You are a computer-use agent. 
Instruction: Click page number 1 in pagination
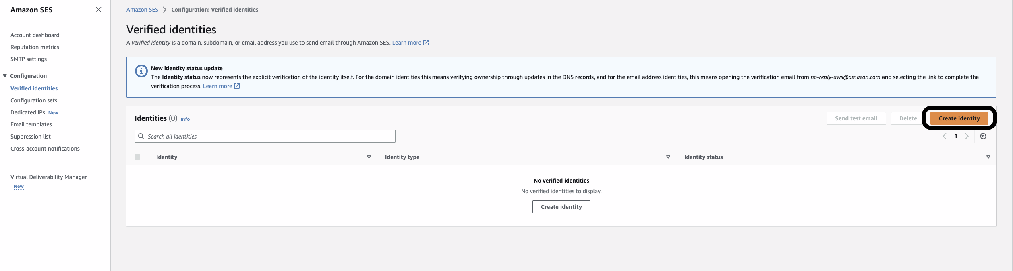click(956, 136)
